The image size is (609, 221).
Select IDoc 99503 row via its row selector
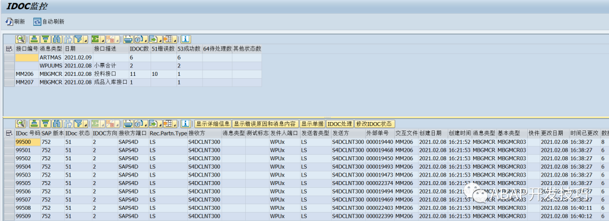click(x=10, y=175)
